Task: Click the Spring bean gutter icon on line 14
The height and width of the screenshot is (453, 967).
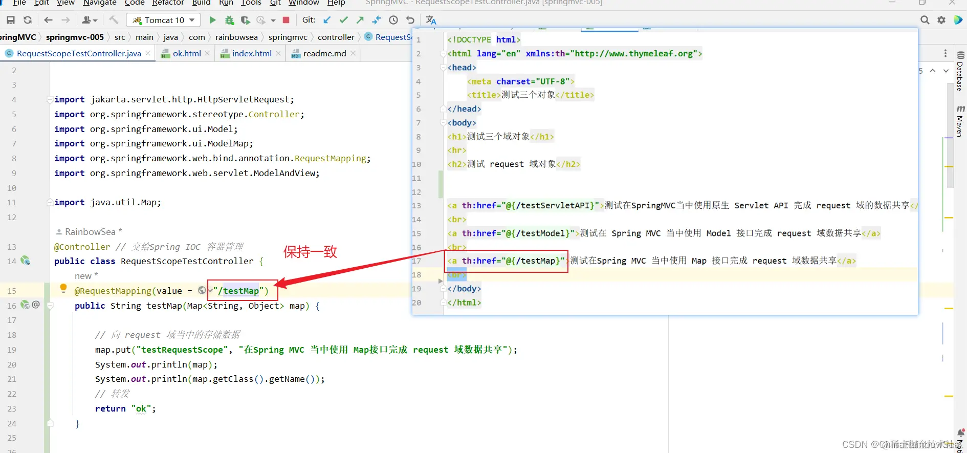Action: coord(25,261)
